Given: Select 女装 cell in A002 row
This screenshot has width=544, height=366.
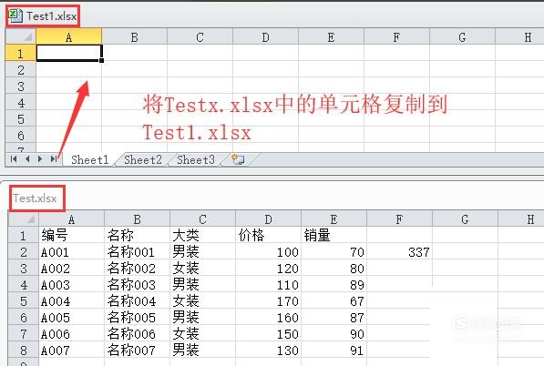Looking at the screenshot, I should pyautogui.click(x=202, y=268).
